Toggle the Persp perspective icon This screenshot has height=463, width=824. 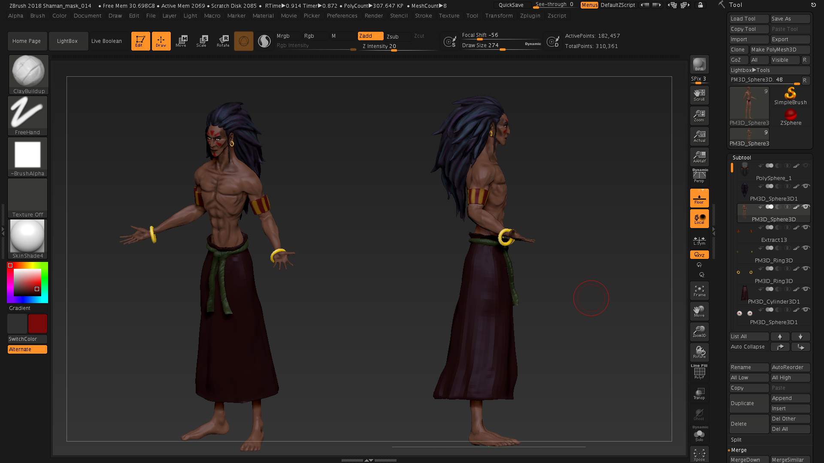pos(699,176)
